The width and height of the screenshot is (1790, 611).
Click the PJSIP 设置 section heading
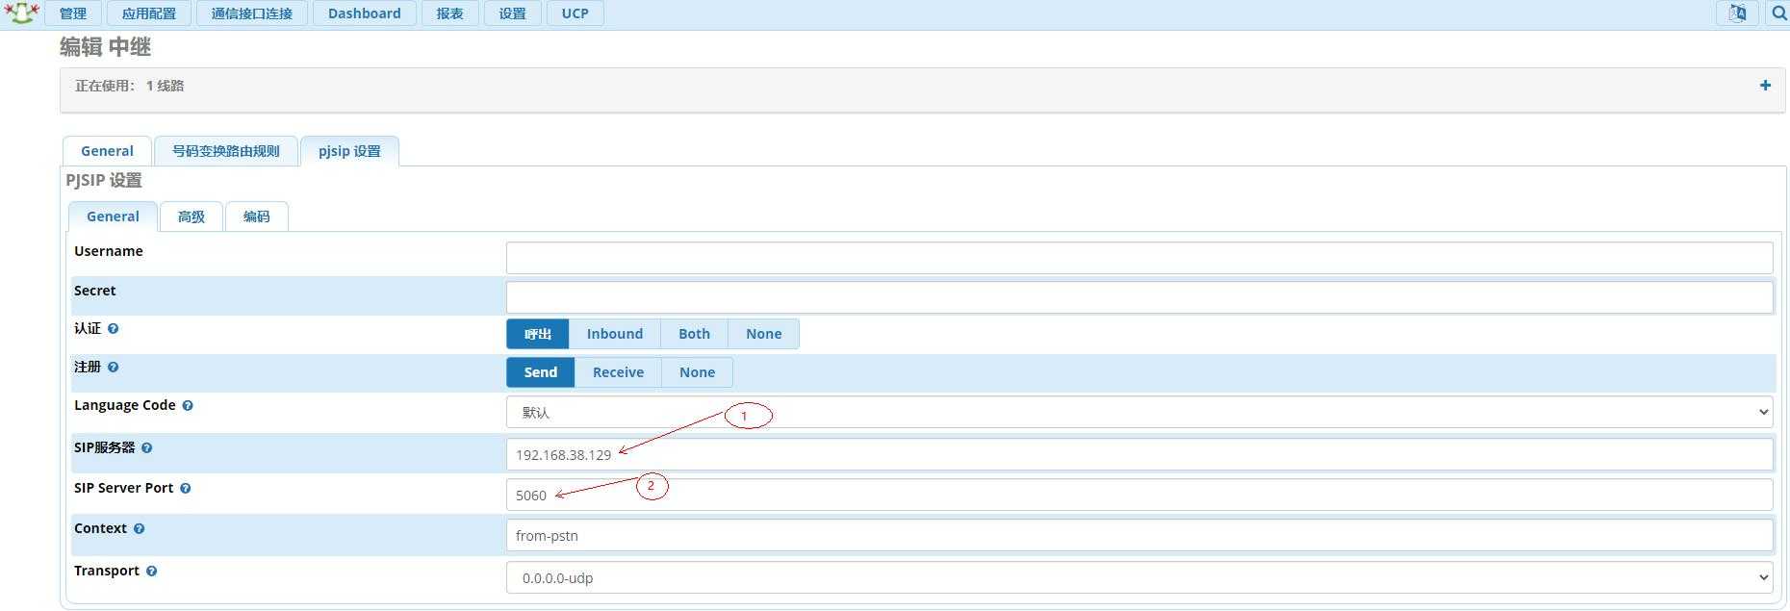104,180
